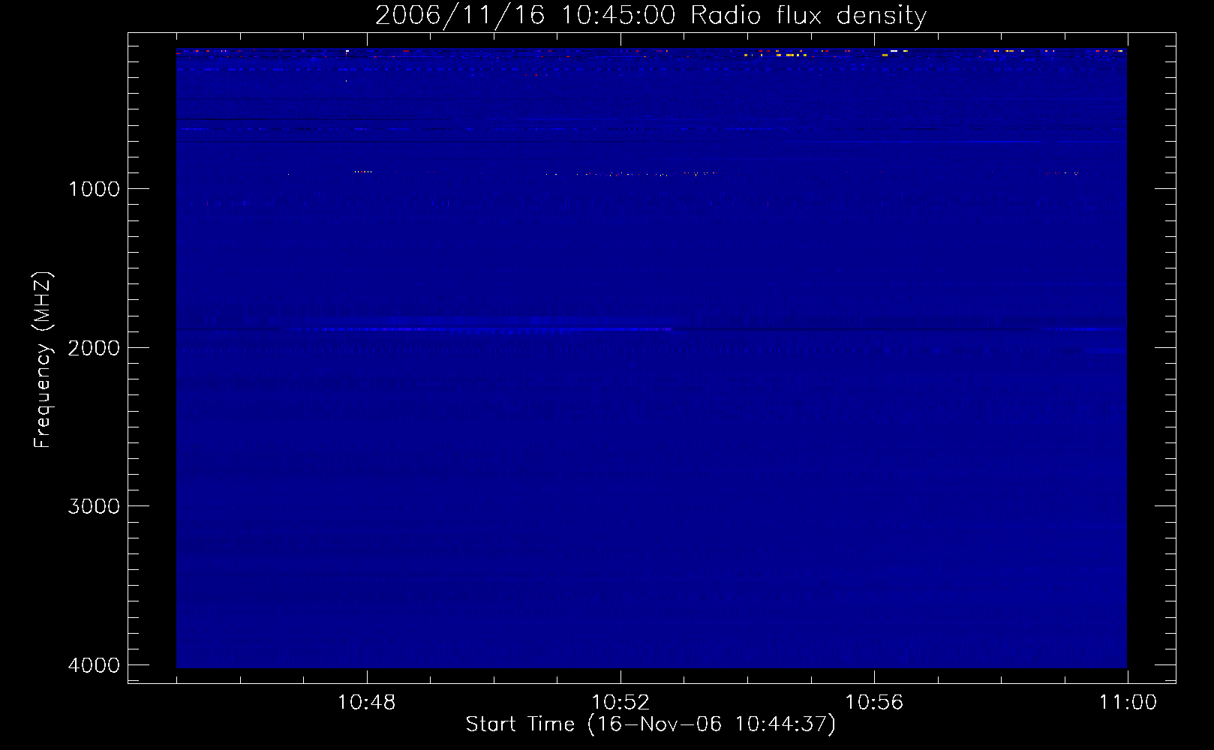Select the 1000 frequency tick label
The height and width of the screenshot is (750, 1214).
coord(94,189)
